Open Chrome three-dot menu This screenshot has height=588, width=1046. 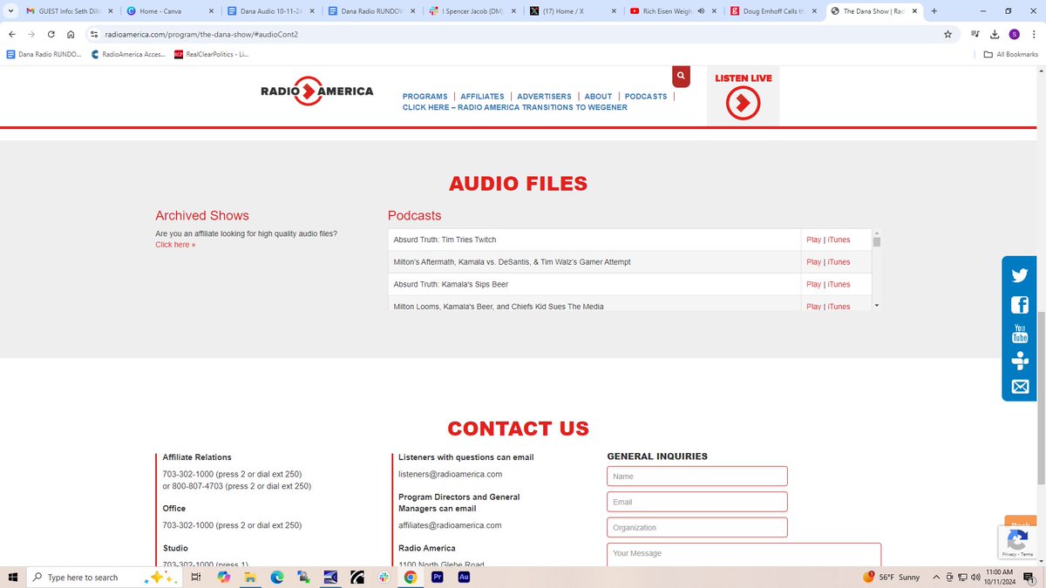coord(1033,34)
